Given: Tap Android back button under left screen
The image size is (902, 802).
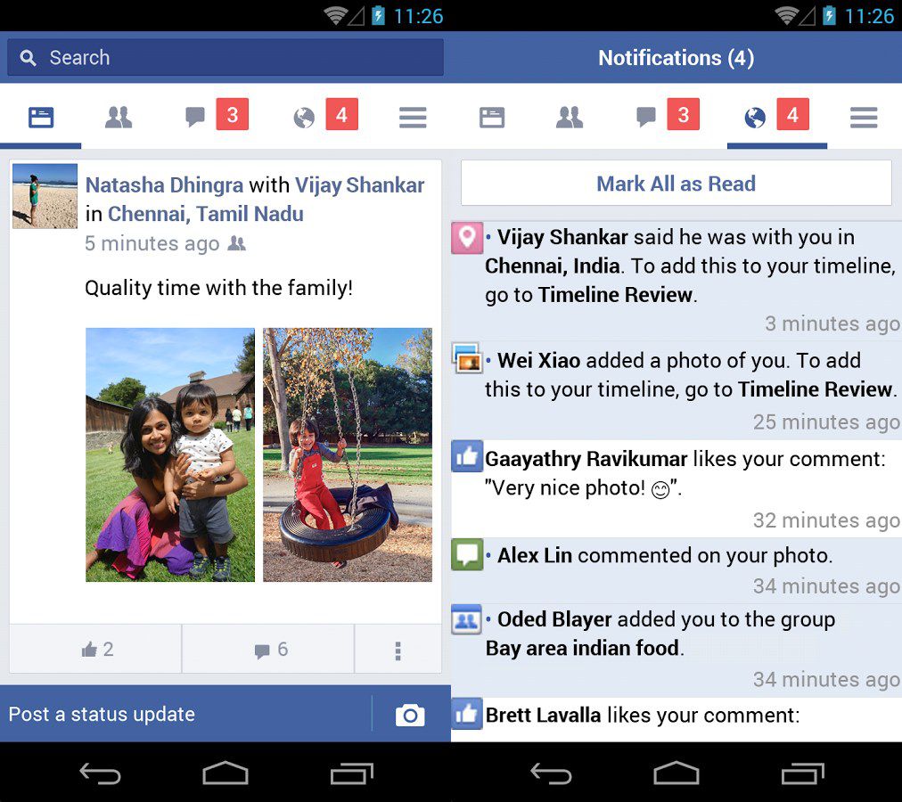Looking at the screenshot, I should point(100,773).
